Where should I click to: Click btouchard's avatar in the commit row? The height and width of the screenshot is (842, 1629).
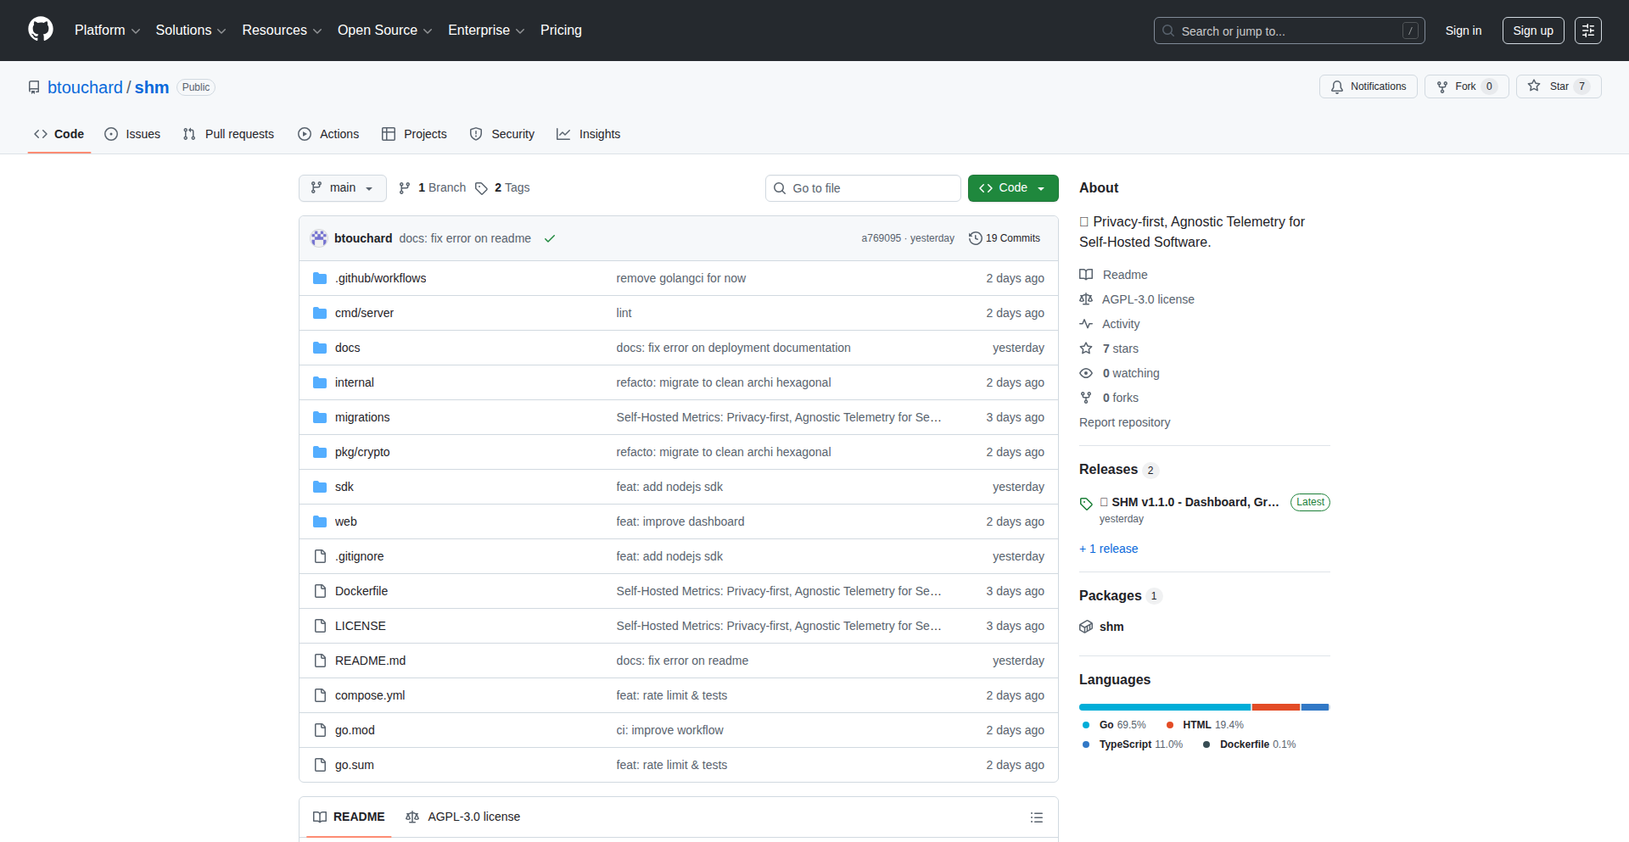coord(319,238)
